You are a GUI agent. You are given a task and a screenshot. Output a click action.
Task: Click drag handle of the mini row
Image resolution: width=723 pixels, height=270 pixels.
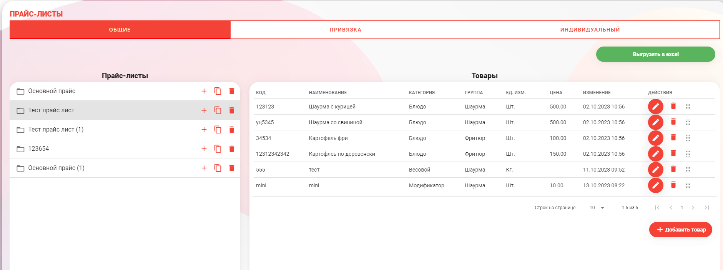coord(688,185)
